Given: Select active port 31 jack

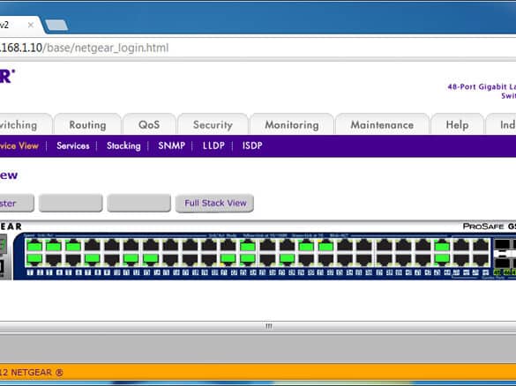Looking at the screenshot, I should [325, 246].
